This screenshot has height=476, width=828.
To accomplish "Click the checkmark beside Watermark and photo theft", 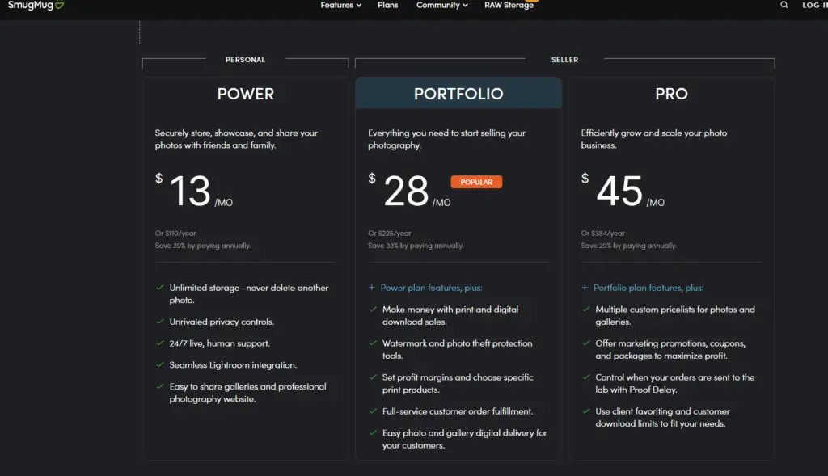I will click(x=373, y=343).
